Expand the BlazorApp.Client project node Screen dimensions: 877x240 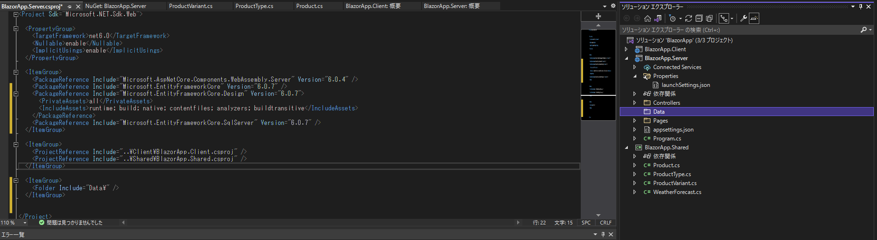coord(626,49)
